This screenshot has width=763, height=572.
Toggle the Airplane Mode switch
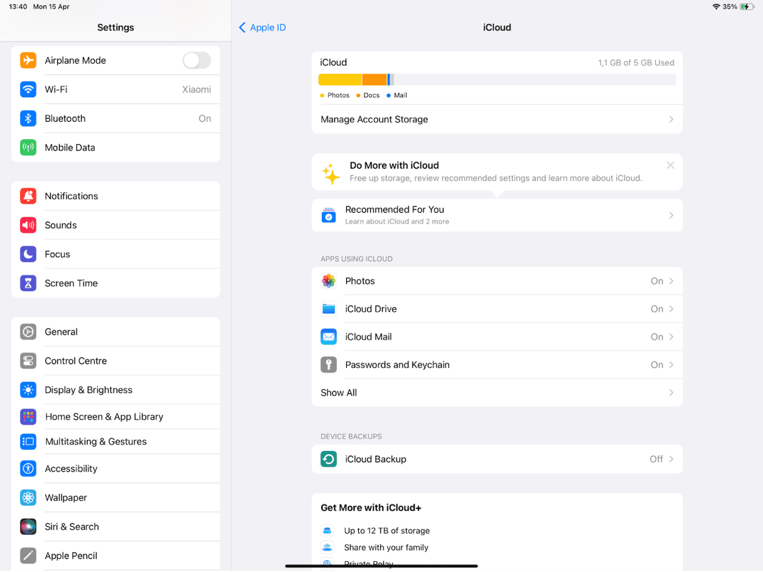point(196,60)
